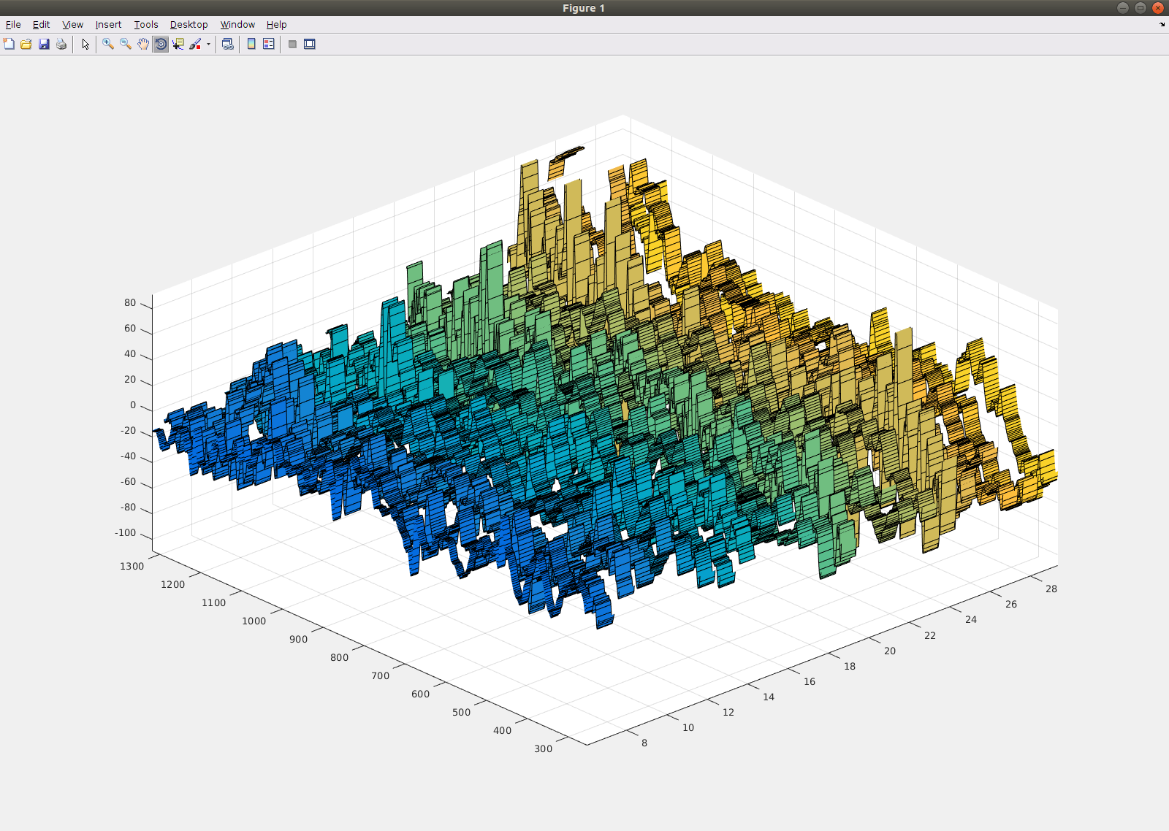
Task: Enable the Data Cursor tool
Action: click(178, 44)
